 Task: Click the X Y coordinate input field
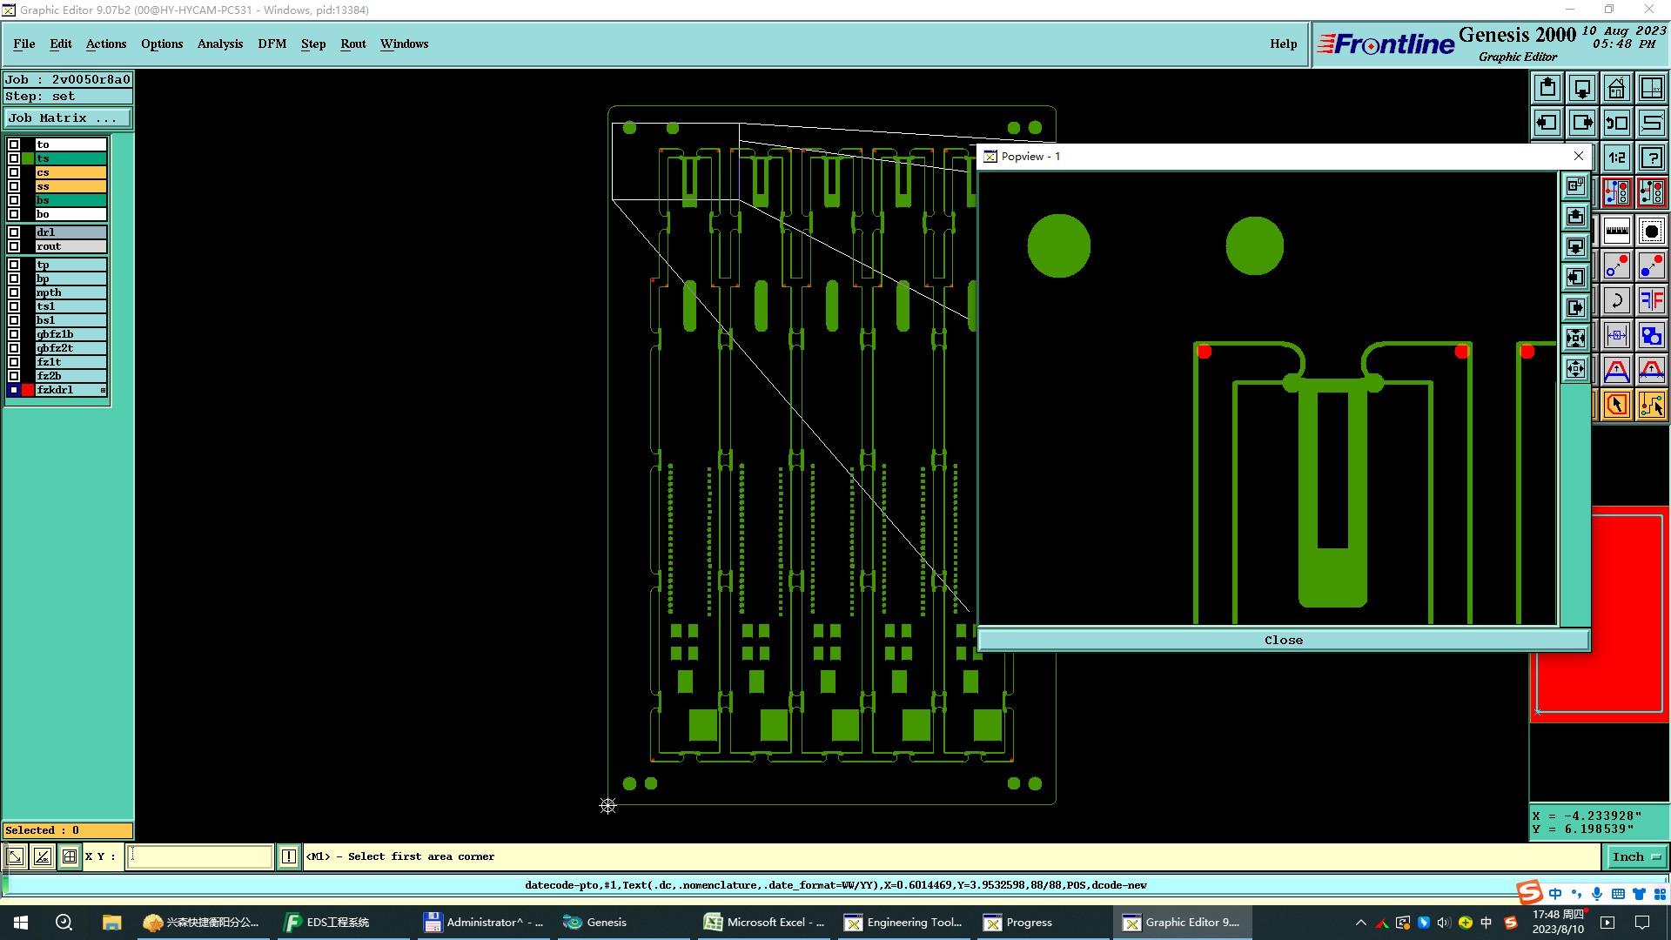(200, 856)
